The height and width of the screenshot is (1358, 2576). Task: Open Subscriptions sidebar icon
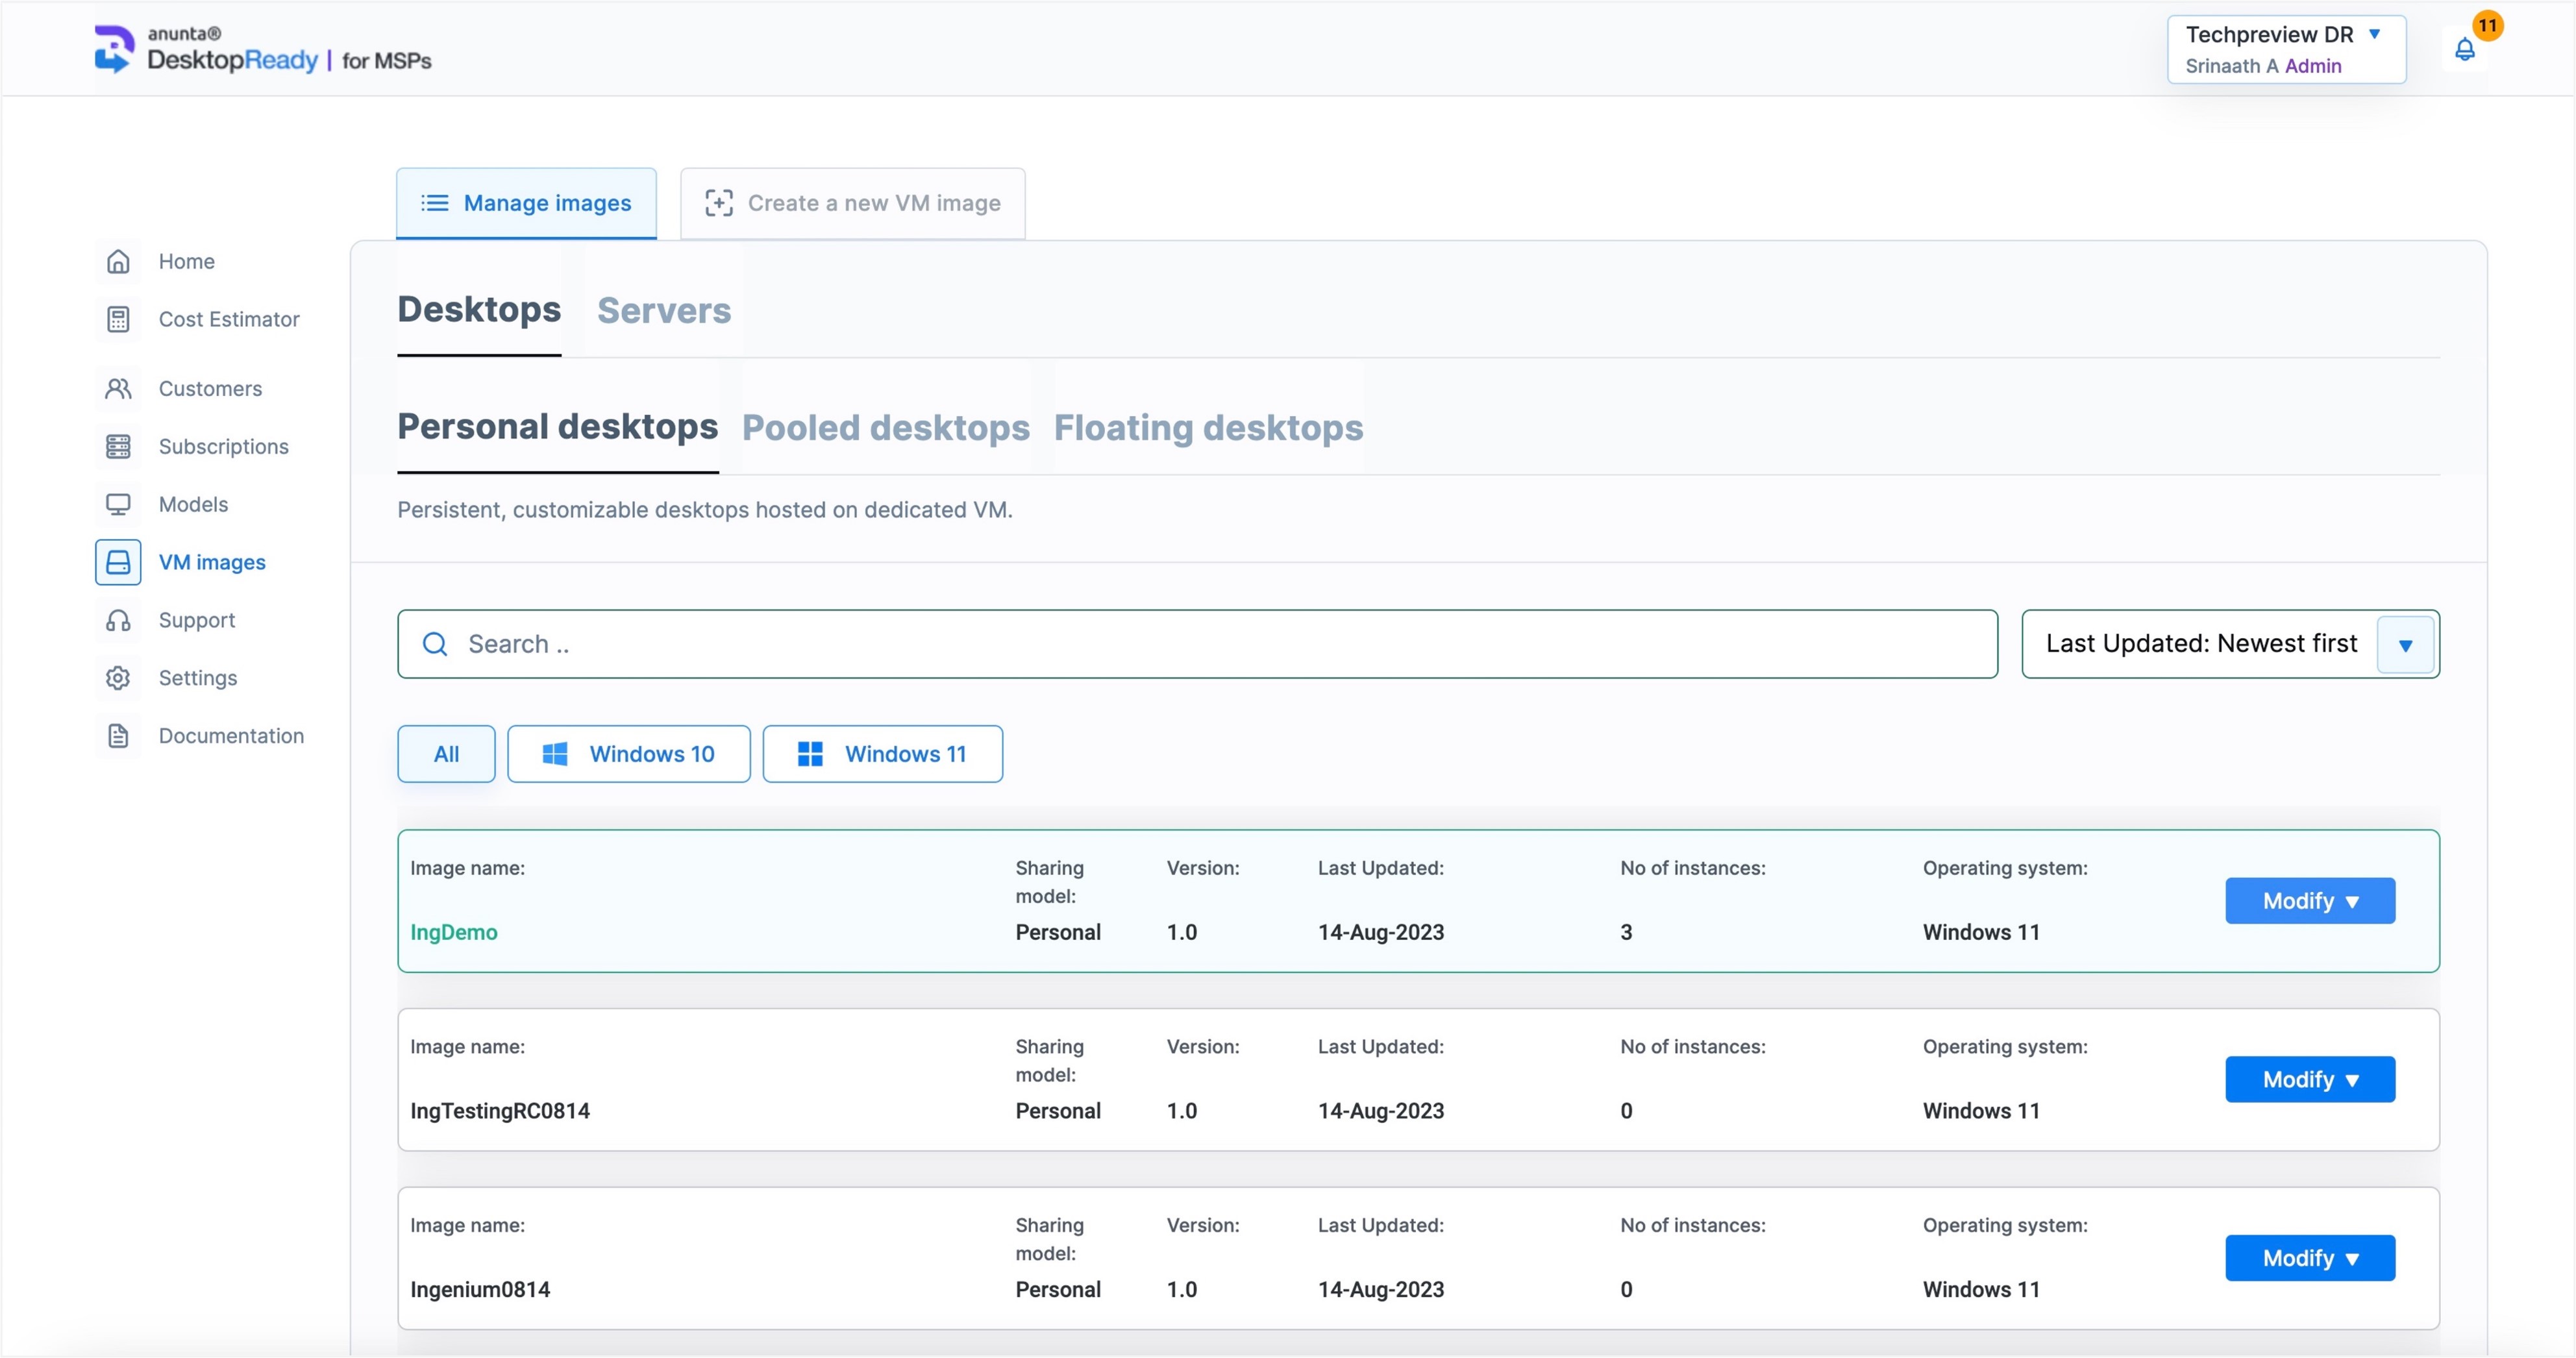(x=118, y=446)
